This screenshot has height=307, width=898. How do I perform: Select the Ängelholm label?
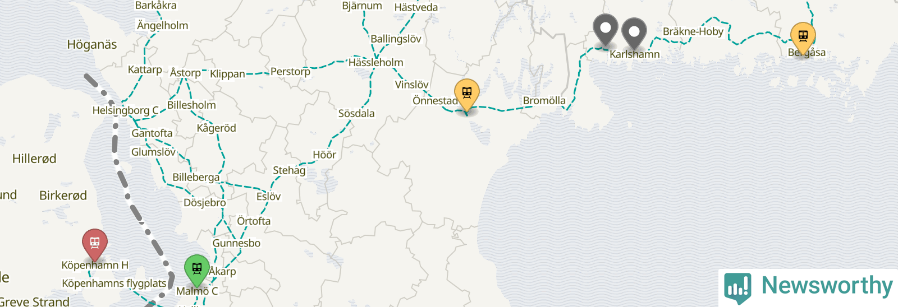coord(163,25)
